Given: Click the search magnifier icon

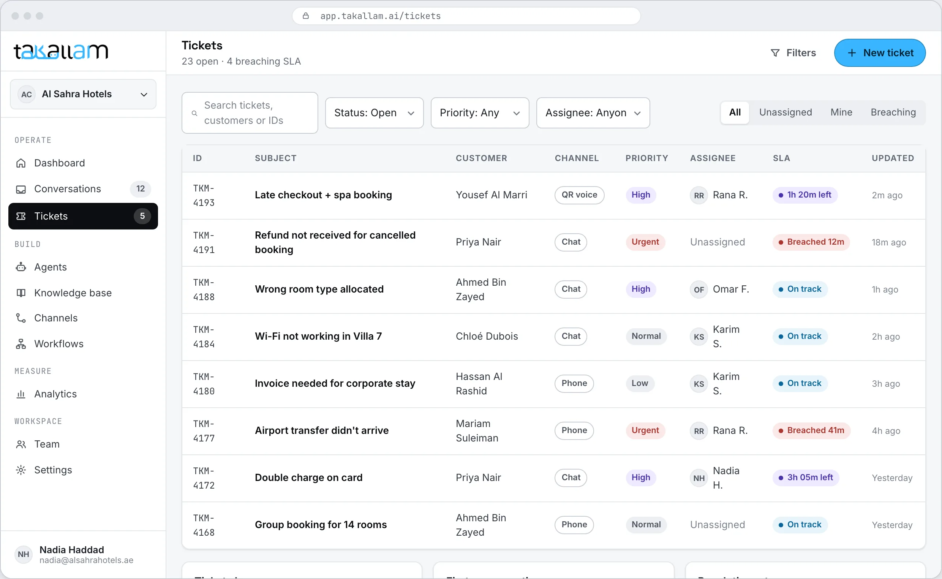Looking at the screenshot, I should [x=194, y=113].
